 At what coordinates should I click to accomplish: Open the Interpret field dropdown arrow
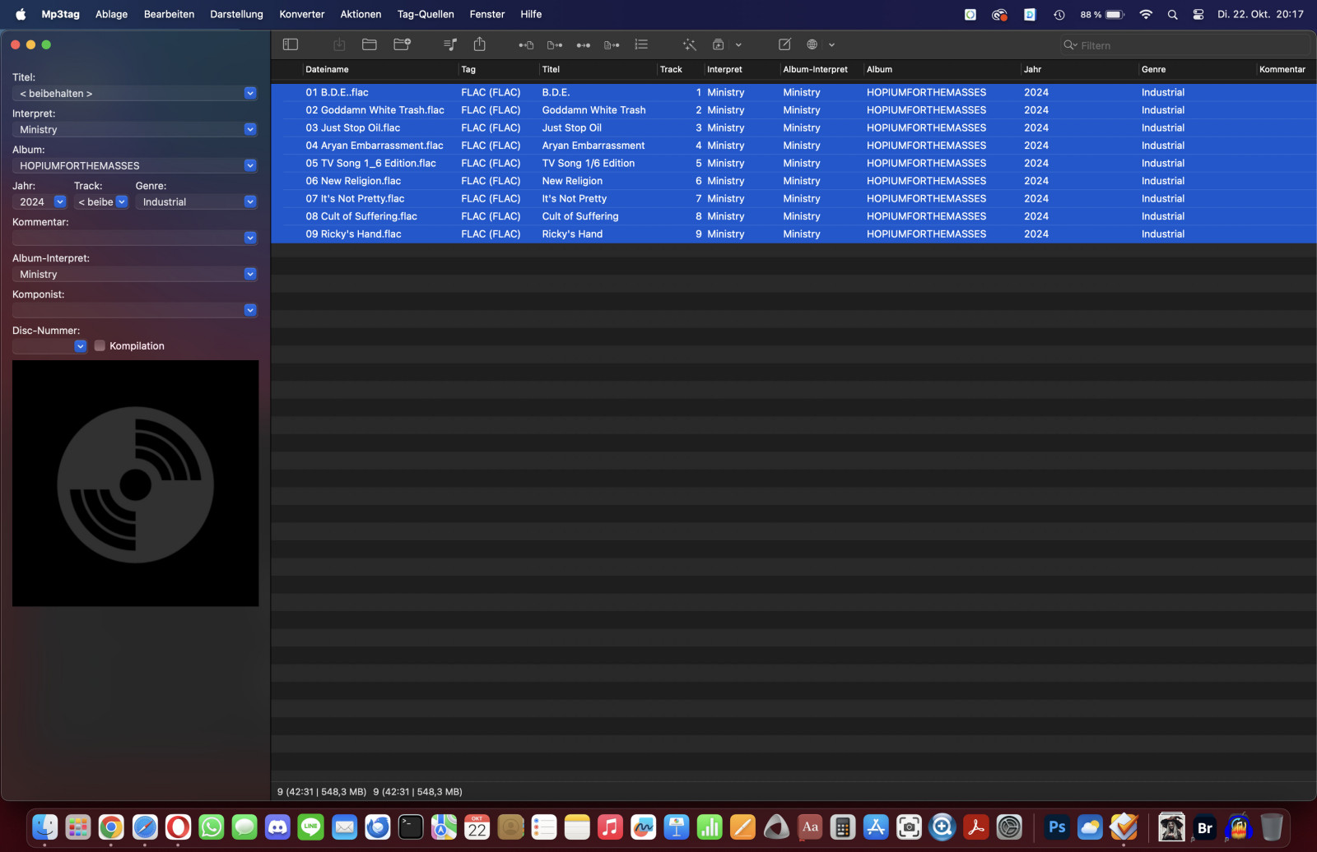[x=250, y=129]
